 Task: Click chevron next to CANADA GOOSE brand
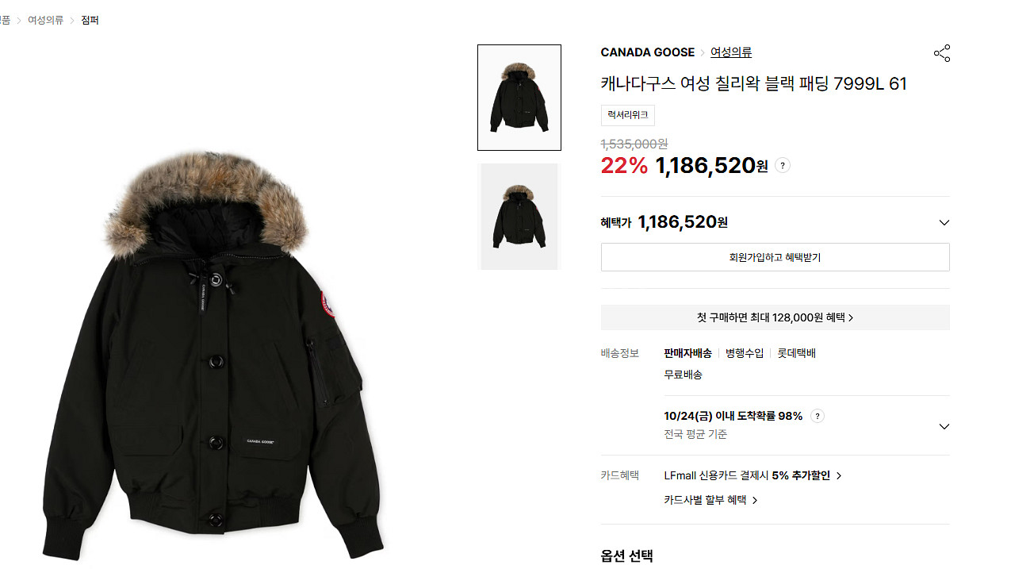pos(702,52)
